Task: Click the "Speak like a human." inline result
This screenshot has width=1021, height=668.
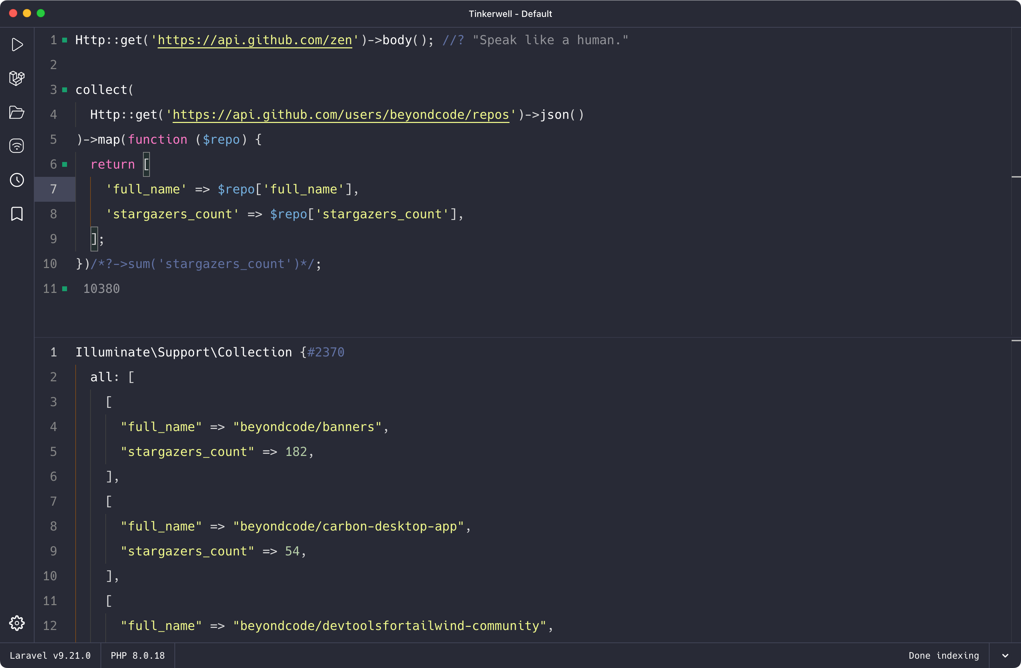Action: point(551,40)
